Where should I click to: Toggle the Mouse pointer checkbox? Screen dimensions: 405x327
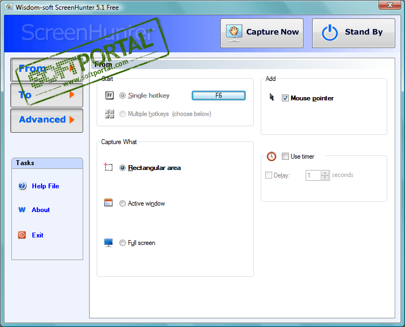coord(285,98)
